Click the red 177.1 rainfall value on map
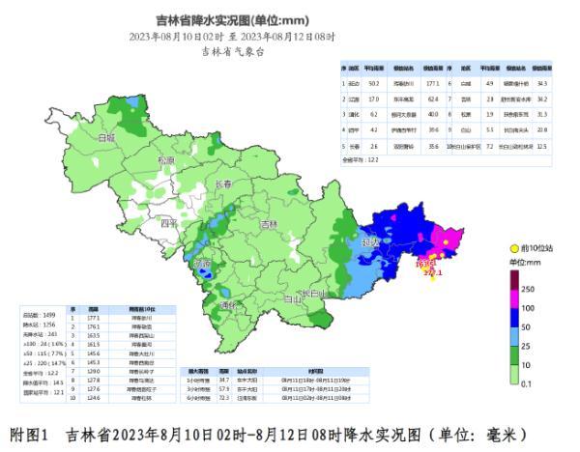The image size is (580, 452). click(x=432, y=273)
